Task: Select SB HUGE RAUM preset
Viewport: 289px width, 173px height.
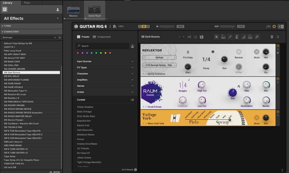Action: (31, 83)
